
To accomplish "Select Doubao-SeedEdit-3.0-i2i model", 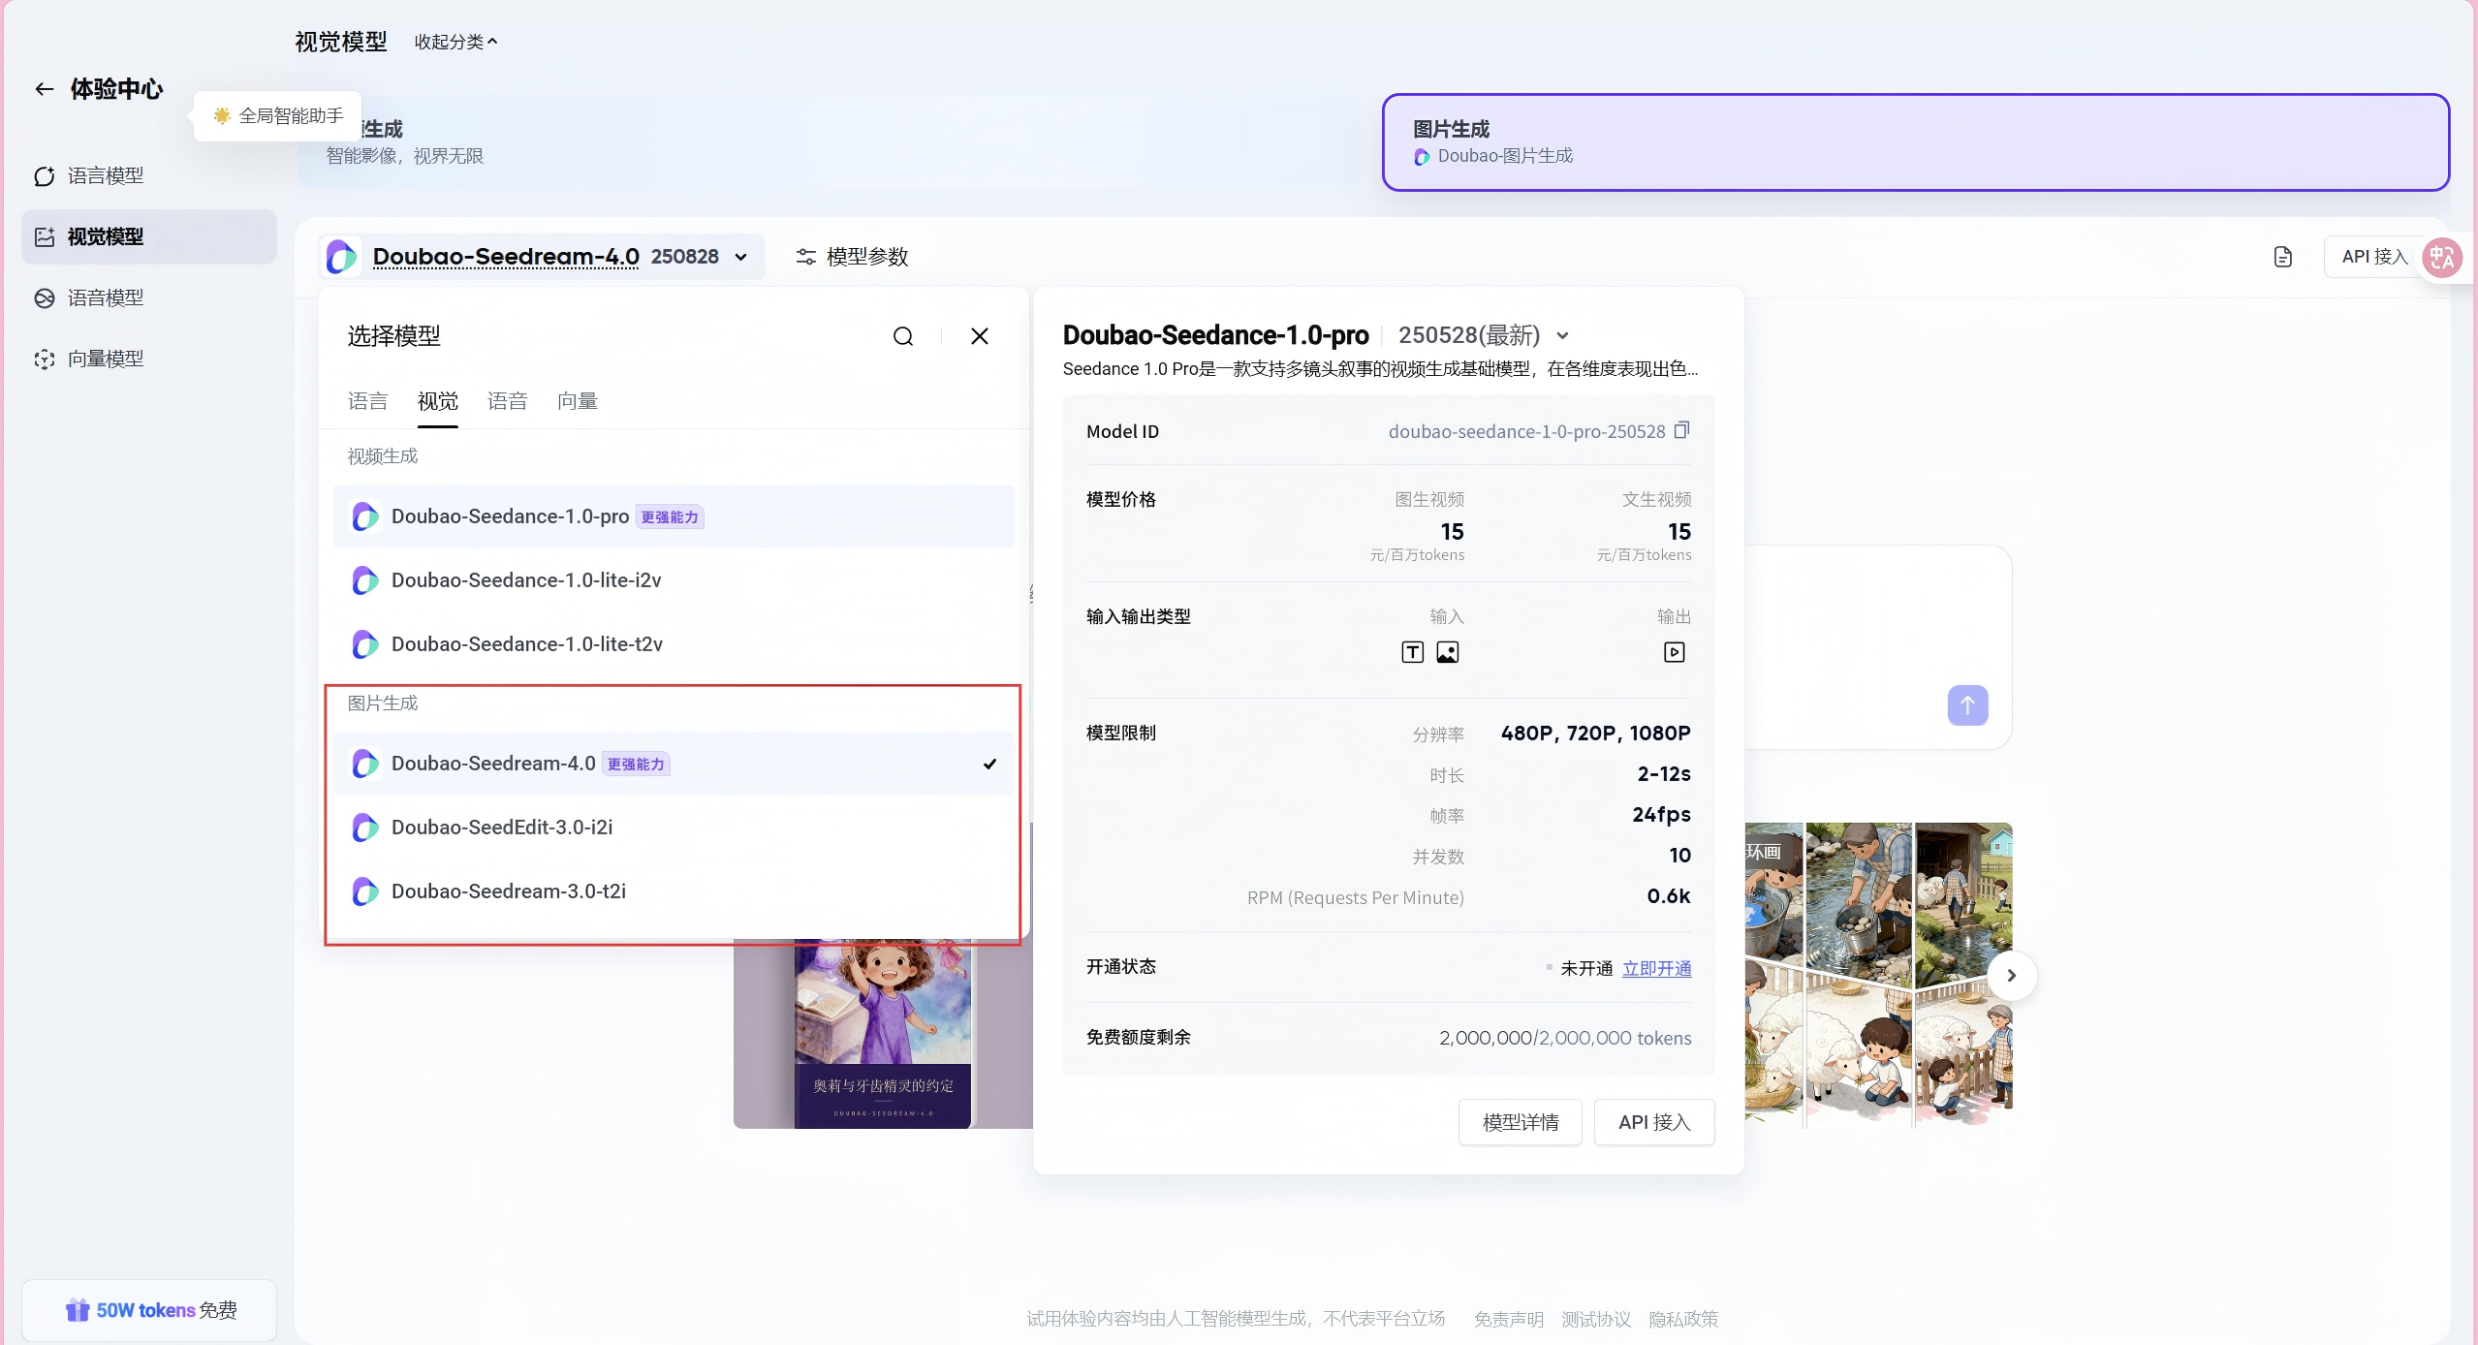I will 501,828.
